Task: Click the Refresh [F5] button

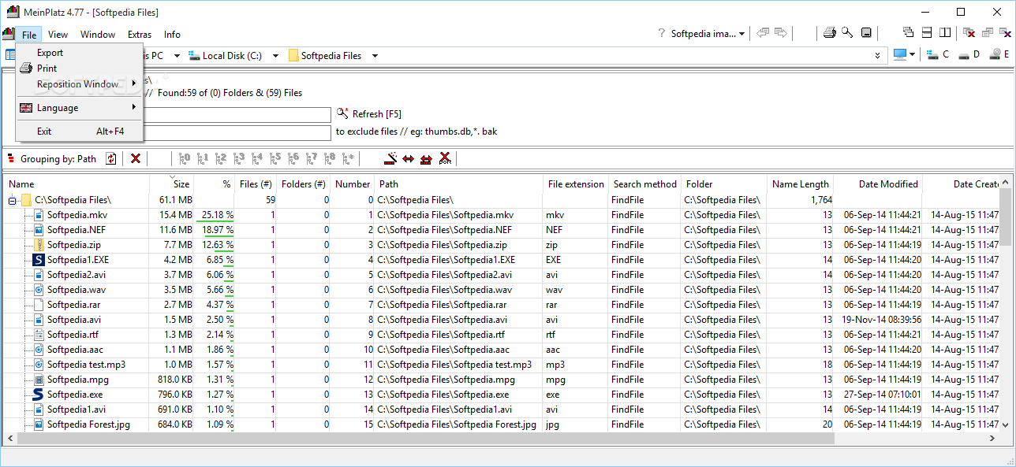Action: click(368, 114)
